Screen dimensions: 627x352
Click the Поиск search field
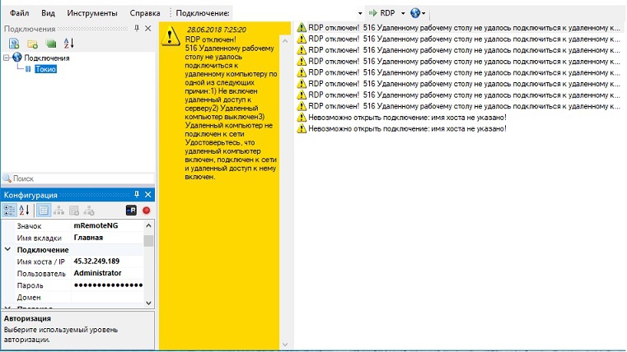(x=82, y=178)
